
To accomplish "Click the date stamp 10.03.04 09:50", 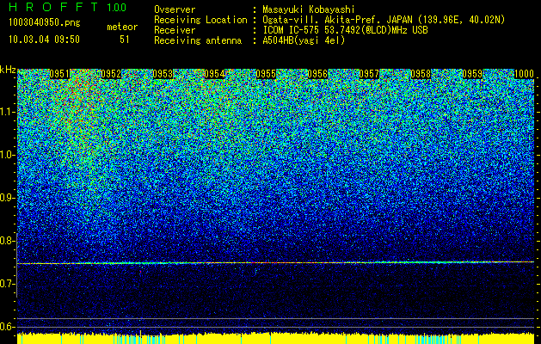I will tap(44, 40).
